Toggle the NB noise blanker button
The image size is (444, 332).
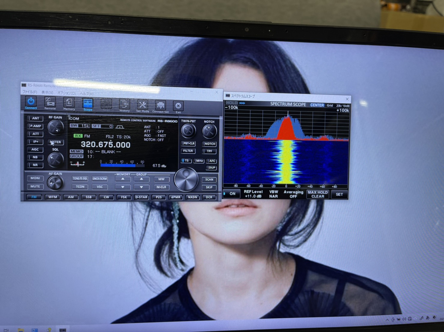tap(35, 157)
